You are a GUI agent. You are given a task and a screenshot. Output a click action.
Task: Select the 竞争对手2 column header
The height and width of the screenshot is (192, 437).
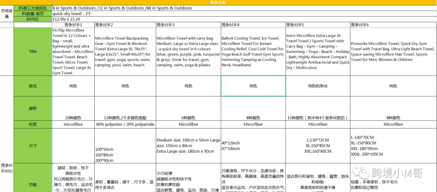click(104, 25)
